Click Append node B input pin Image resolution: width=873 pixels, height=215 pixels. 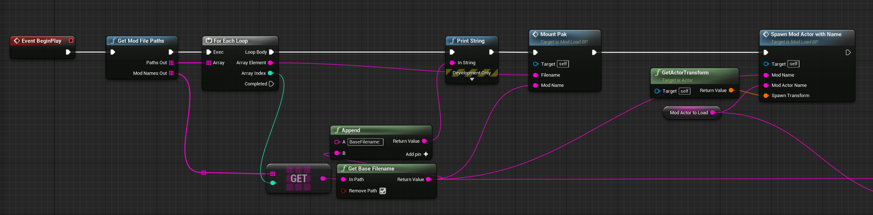pos(337,153)
